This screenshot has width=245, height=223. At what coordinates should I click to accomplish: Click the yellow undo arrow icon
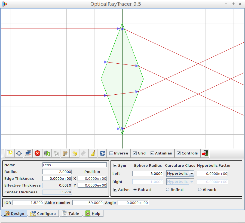click(75, 153)
